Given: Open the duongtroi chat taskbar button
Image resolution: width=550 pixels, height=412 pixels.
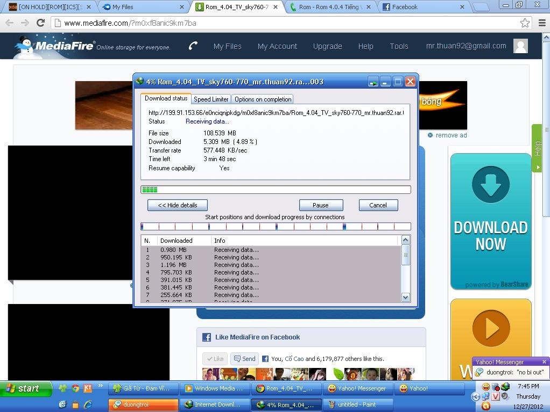Looking at the screenshot, I should click(x=143, y=404).
